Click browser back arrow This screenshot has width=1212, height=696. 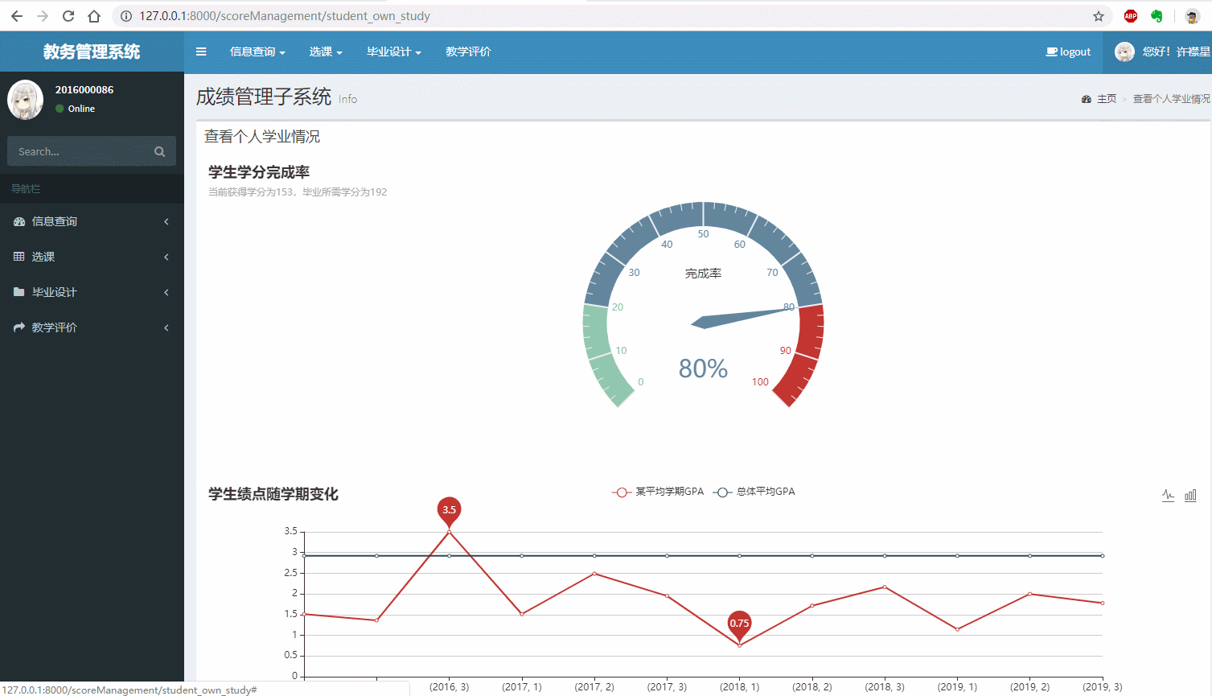coord(17,16)
